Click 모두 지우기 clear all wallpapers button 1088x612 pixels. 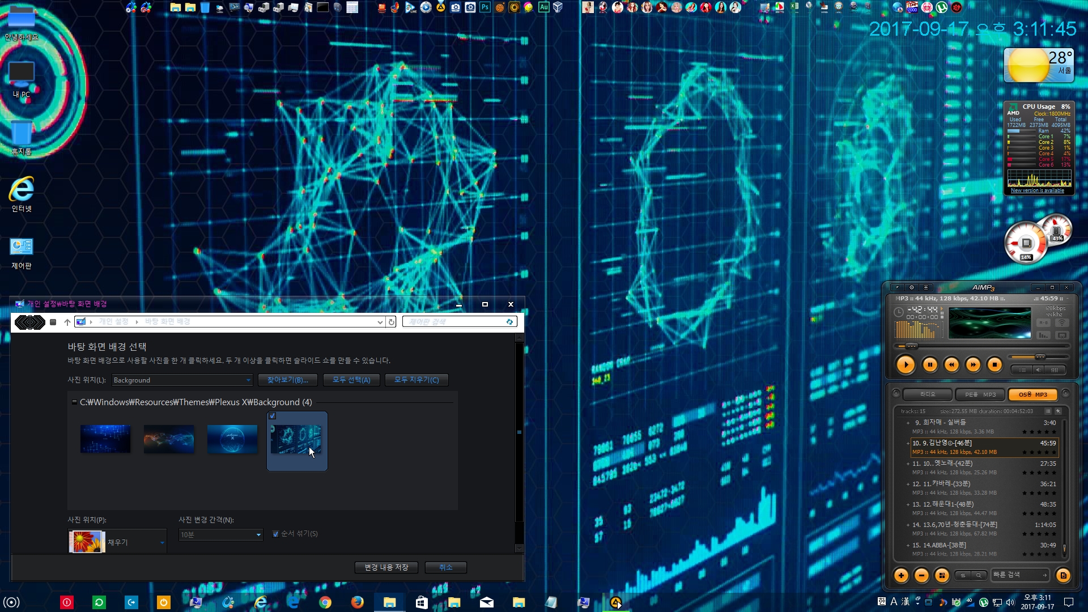pos(415,380)
